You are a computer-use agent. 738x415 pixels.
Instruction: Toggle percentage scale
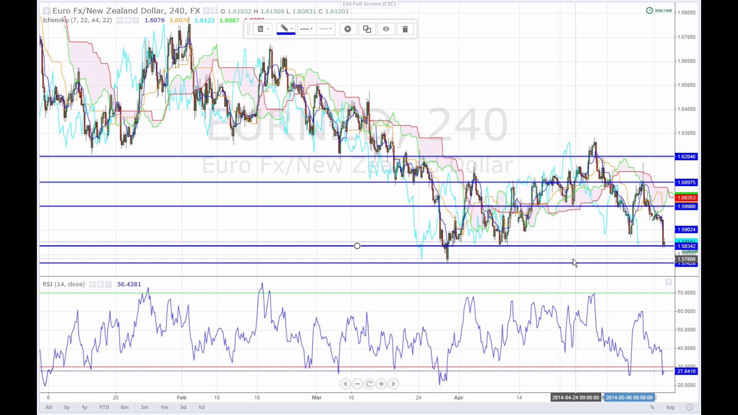[x=652, y=407]
